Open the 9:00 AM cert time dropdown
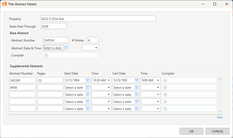 158,80
